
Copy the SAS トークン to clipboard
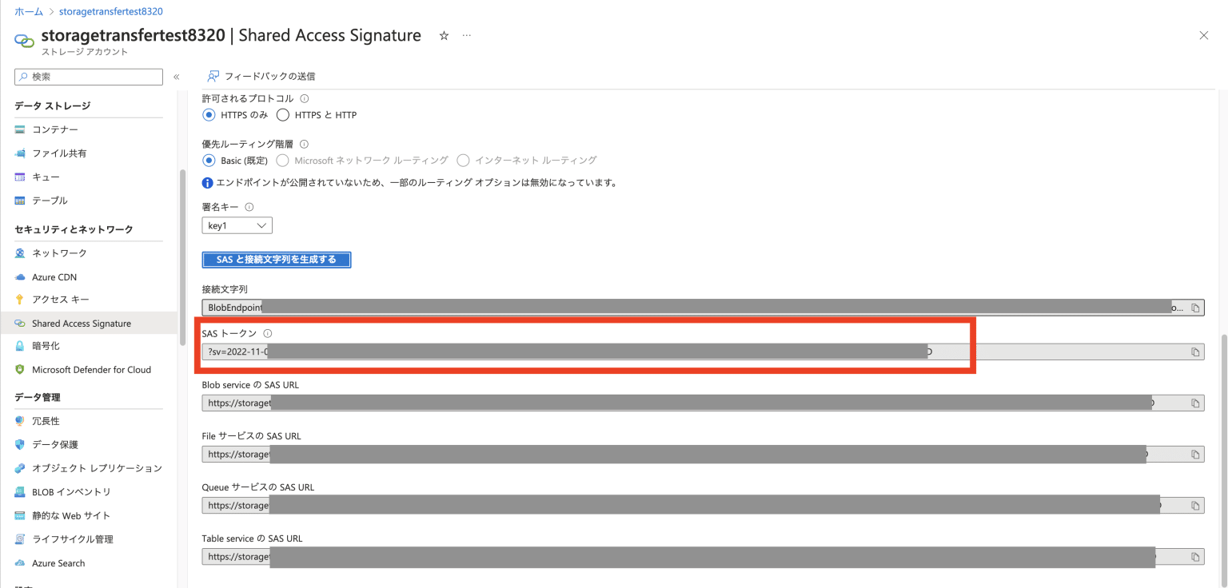(1194, 352)
